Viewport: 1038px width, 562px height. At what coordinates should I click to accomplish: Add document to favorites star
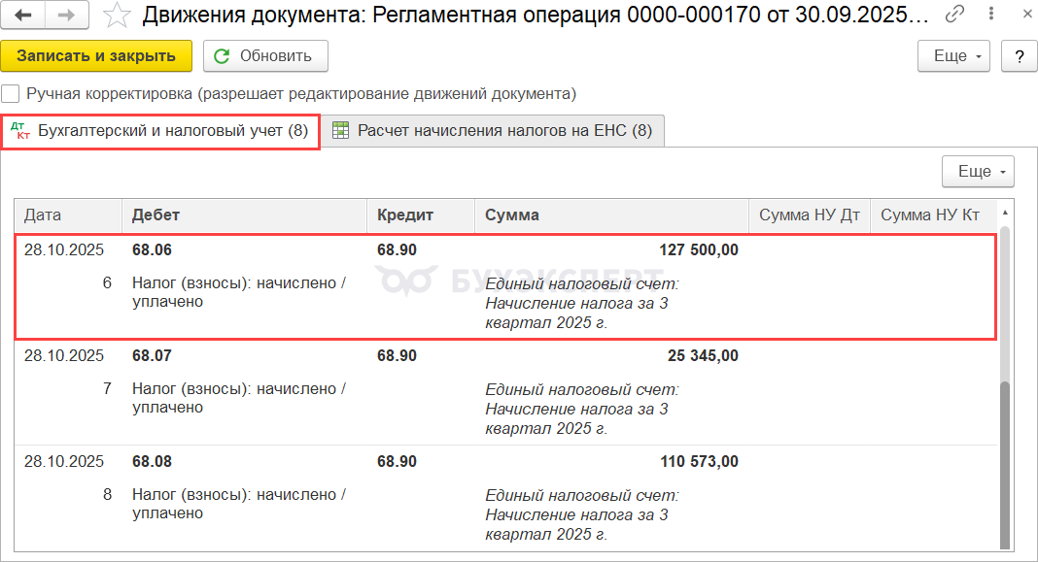(x=117, y=15)
